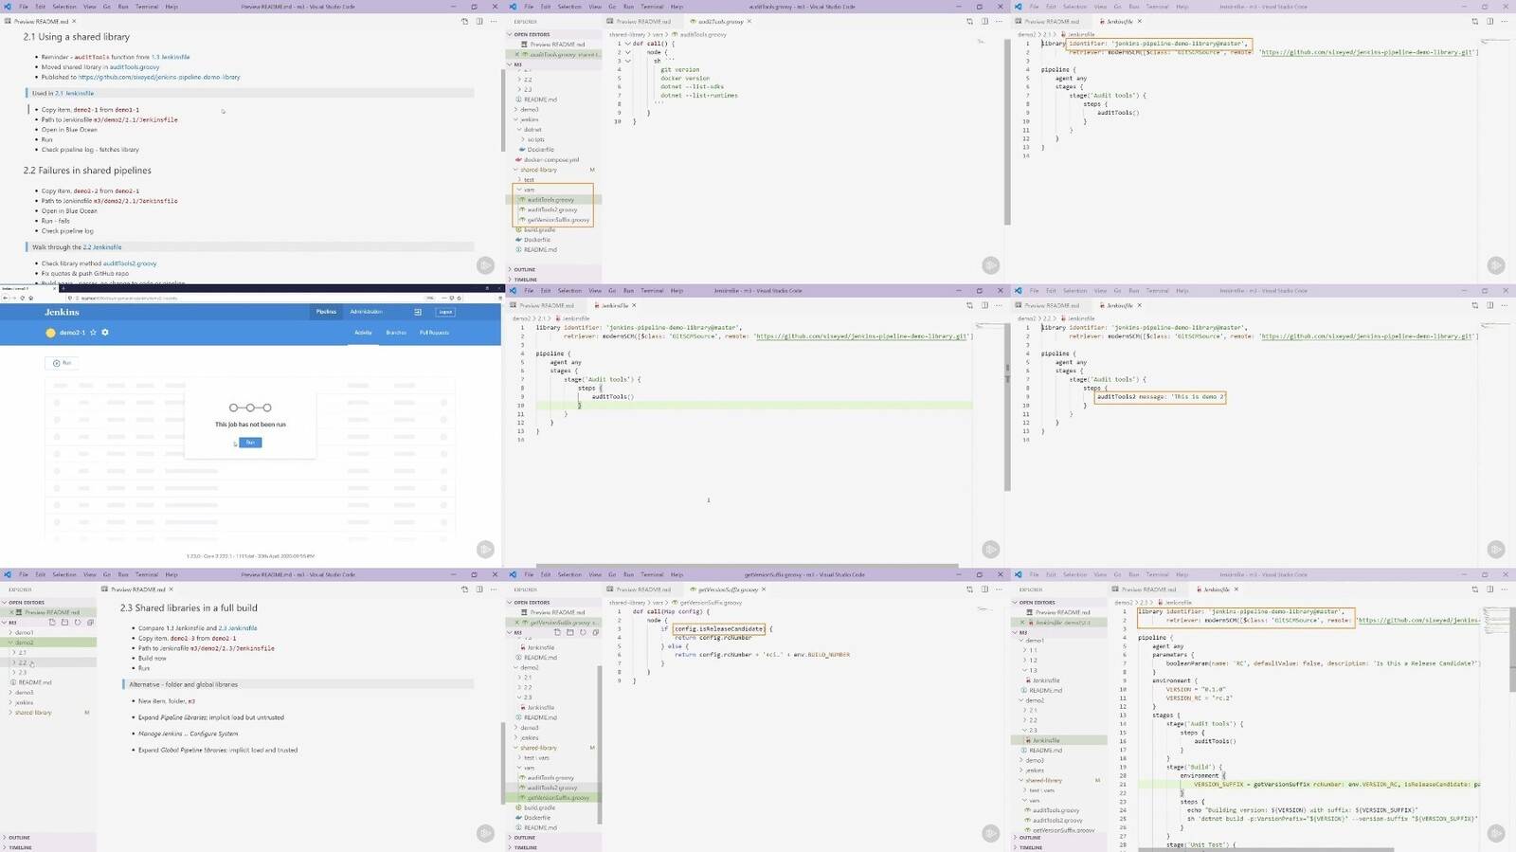Click New Folder icon in 2.3 Shared libraries window explorer
The width and height of the screenshot is (1516, 852).
[x=64, y=623]
